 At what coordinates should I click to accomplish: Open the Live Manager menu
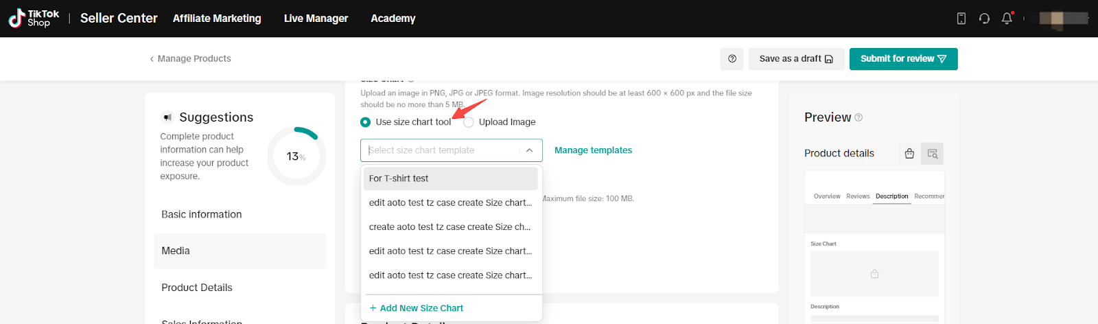point(316,19)
